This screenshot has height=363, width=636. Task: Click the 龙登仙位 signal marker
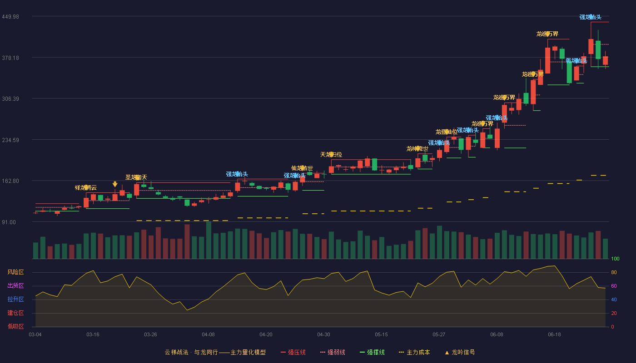coord(447,132)
